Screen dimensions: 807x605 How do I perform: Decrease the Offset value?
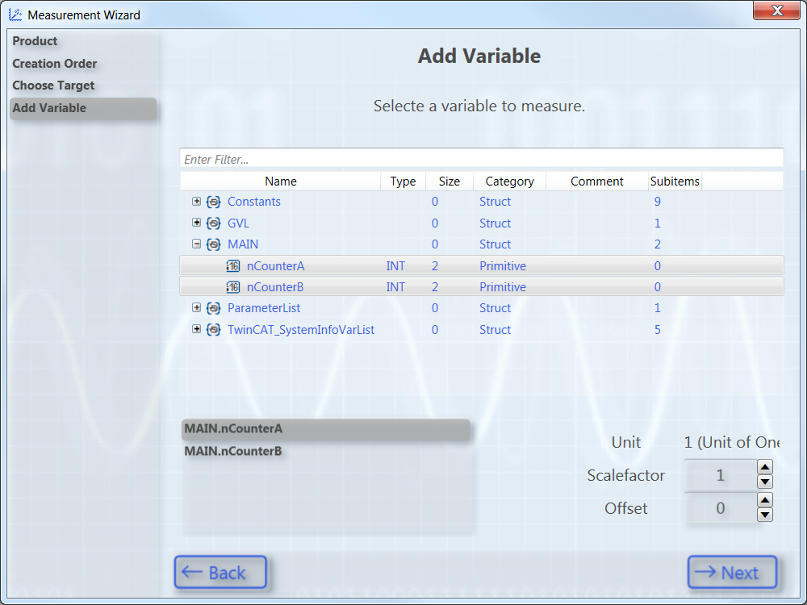coord(765,515)
